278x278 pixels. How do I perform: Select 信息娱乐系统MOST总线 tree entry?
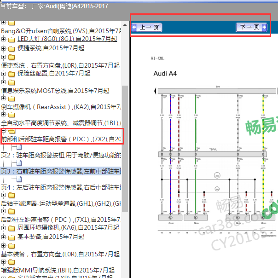click(55, 91)
